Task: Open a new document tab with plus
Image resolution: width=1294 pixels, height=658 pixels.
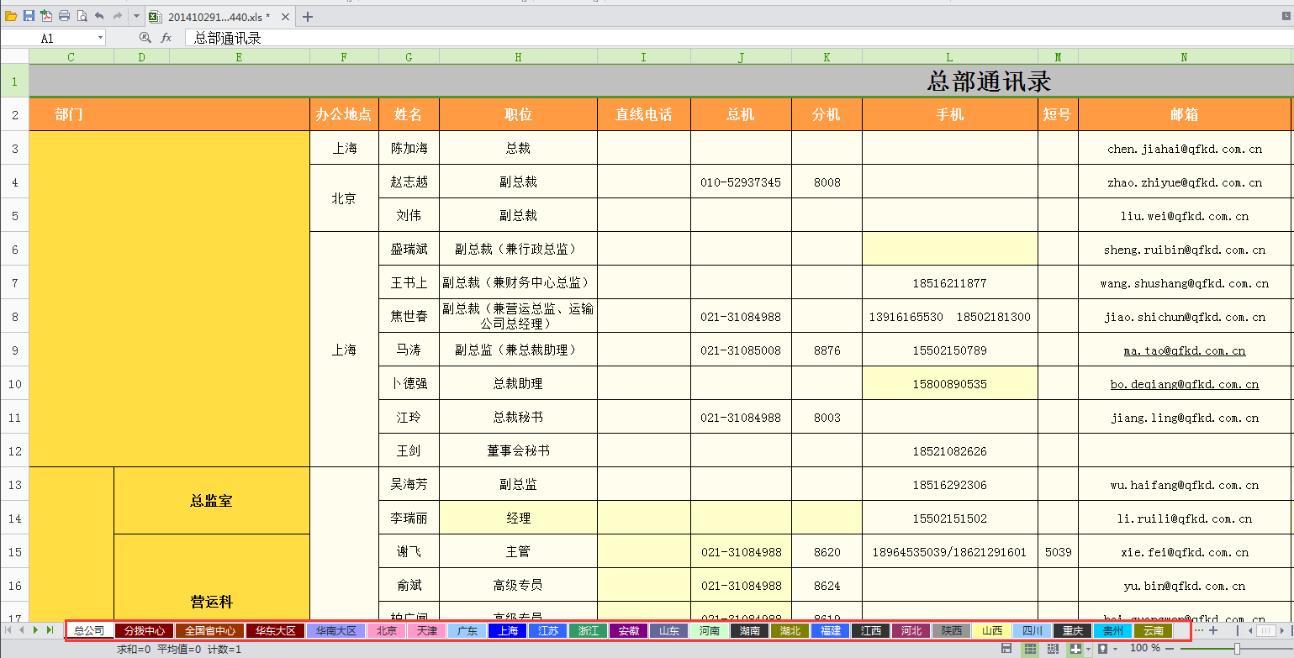Action: coord(308,17)
